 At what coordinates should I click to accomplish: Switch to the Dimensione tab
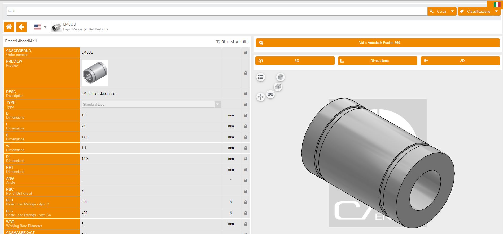coord(378,61)
